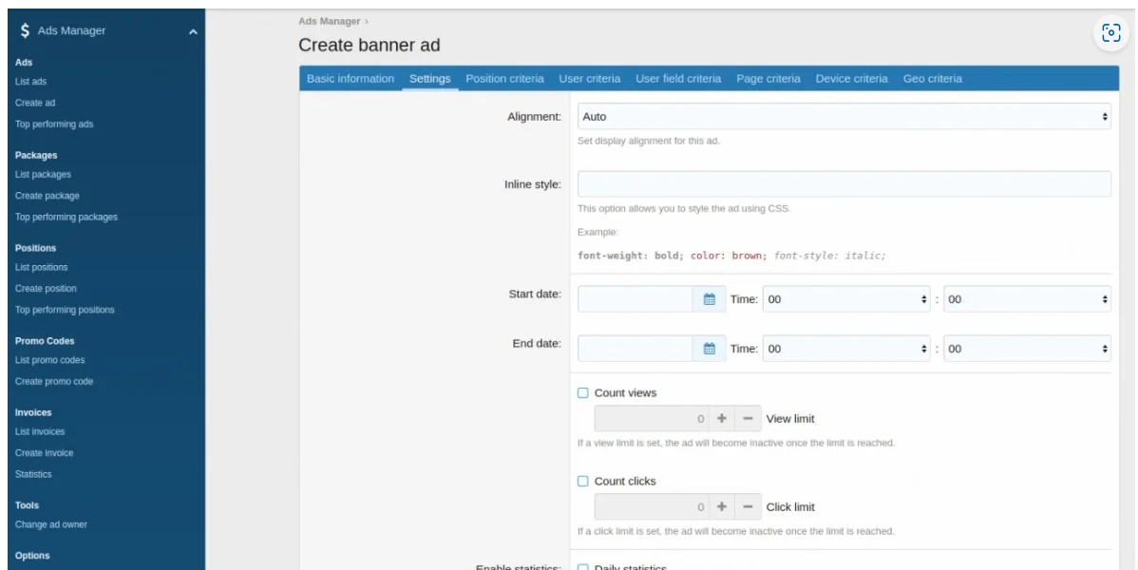Toggle the Daily statistics checkbox
Viewport: 1138px width, 570px height.
tap(583, 567)
